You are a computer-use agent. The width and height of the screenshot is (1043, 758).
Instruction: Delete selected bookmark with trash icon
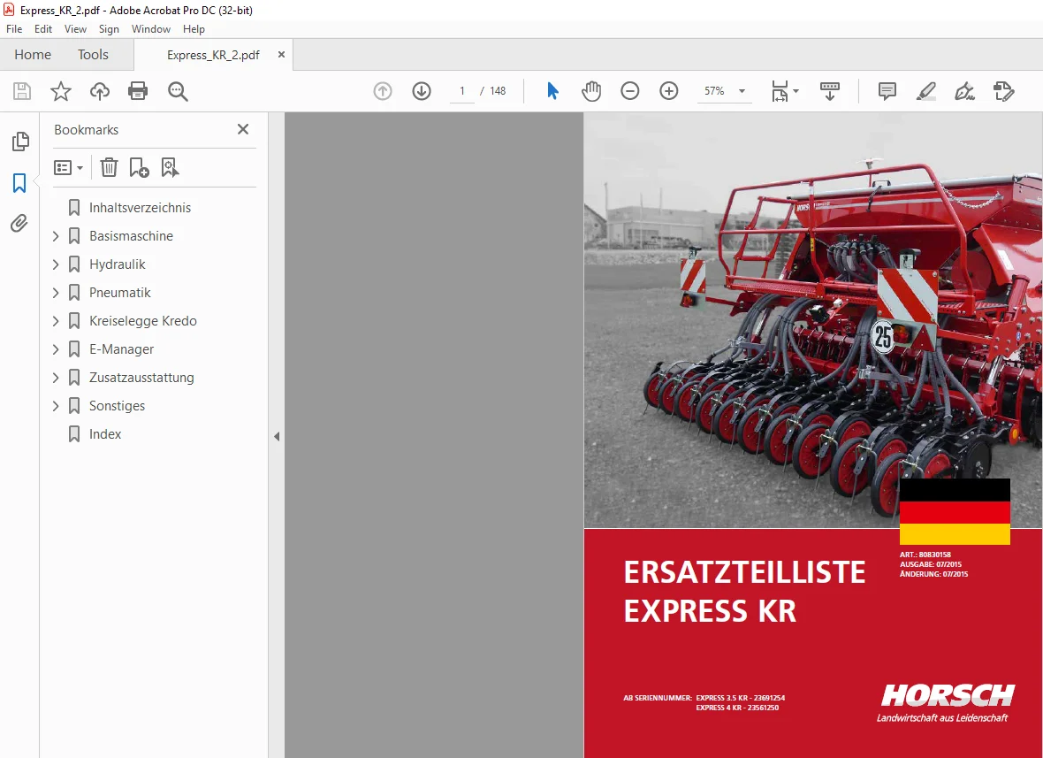109,167
